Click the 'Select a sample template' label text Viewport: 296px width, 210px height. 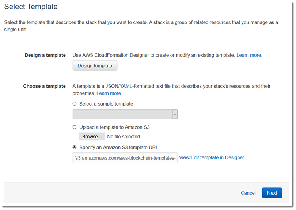click(106, 104)
